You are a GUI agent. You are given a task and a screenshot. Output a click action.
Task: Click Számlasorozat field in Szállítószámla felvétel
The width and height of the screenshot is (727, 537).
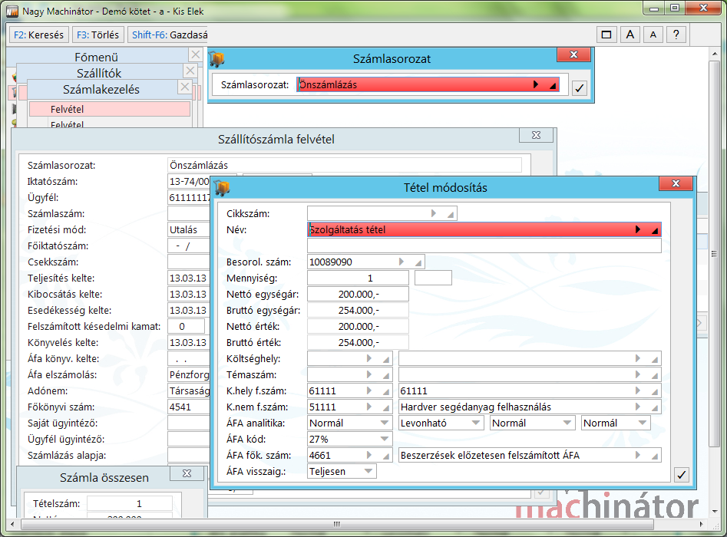[345, 165]
